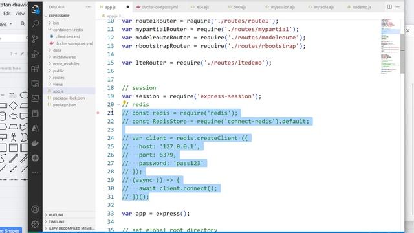Open the Extensions view

click(x=35, y=69)
